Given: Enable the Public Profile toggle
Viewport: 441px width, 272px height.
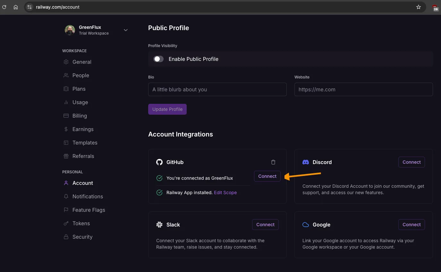Looking at the screenshot, I should (158, 59).
